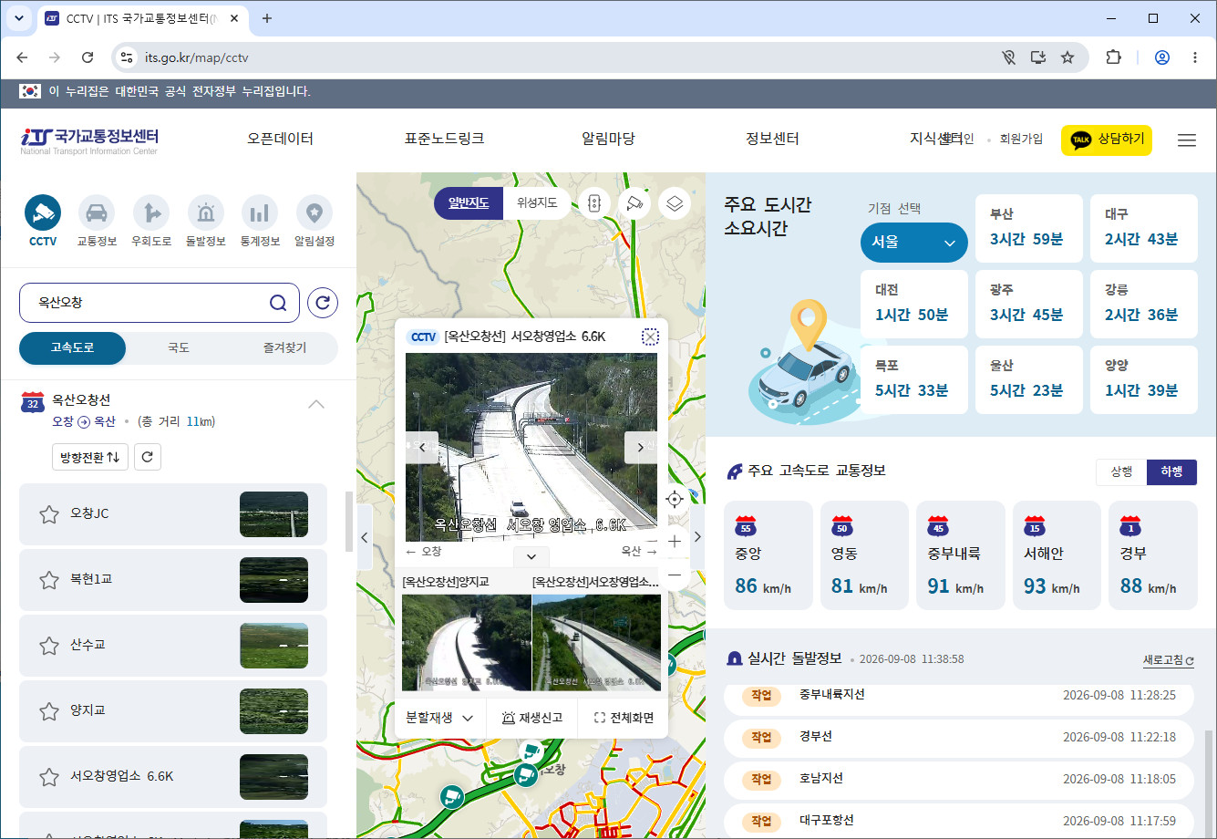The image size is (1217, 839).
Task: Toggle traffic signal layer icon on map
Action: (x=594, y=203)
